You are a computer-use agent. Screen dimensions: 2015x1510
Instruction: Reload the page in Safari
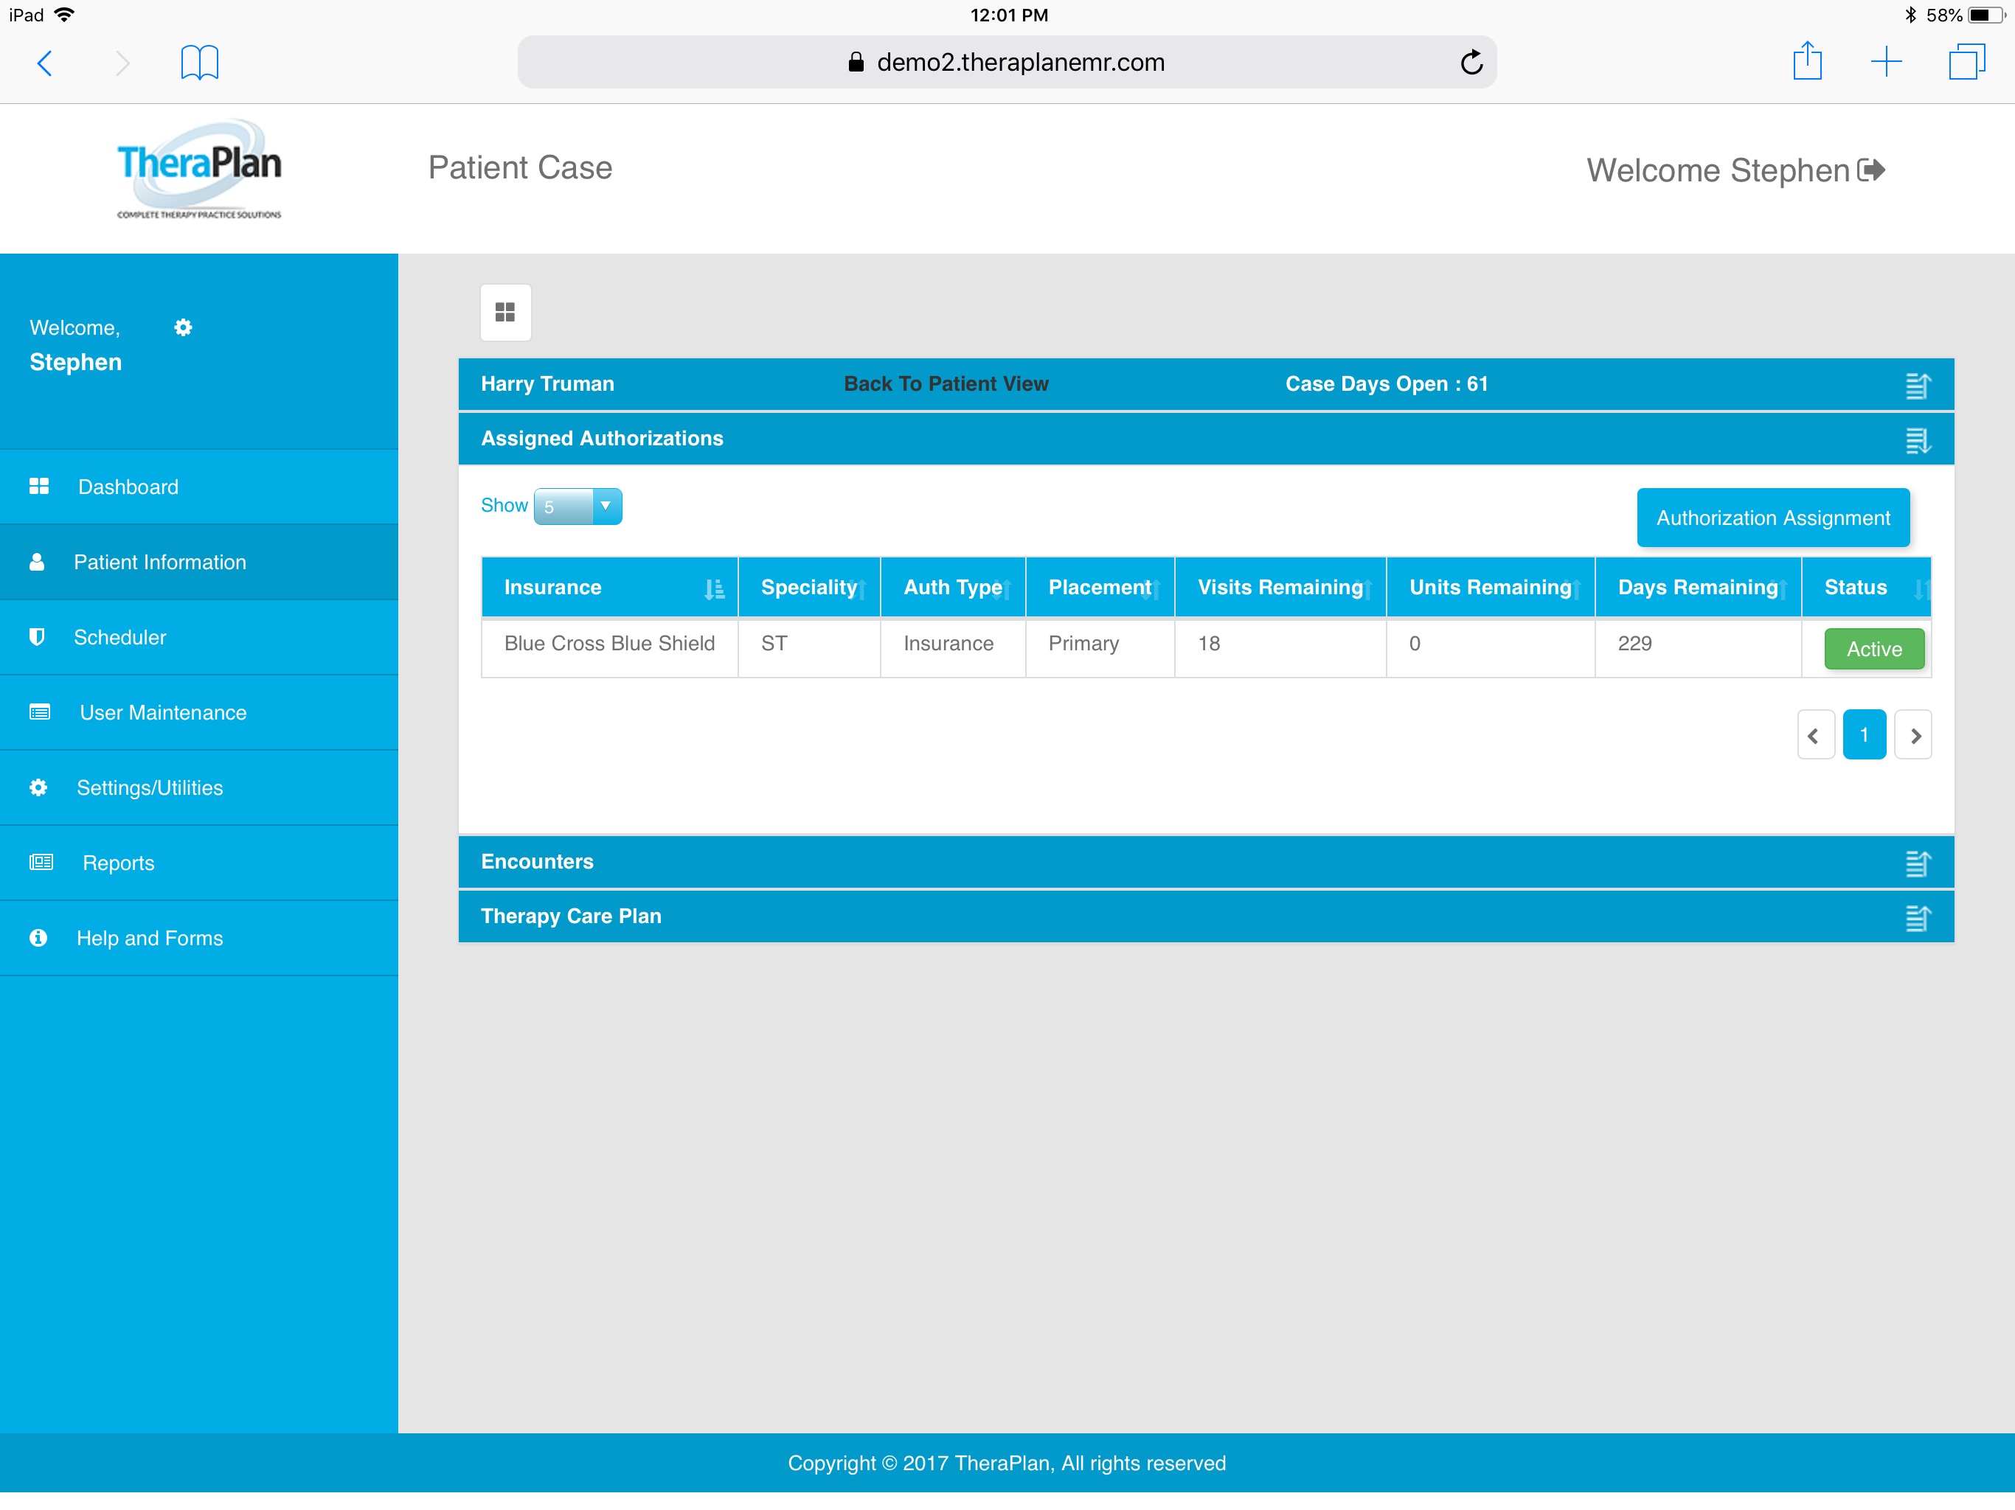[1470, 62]
